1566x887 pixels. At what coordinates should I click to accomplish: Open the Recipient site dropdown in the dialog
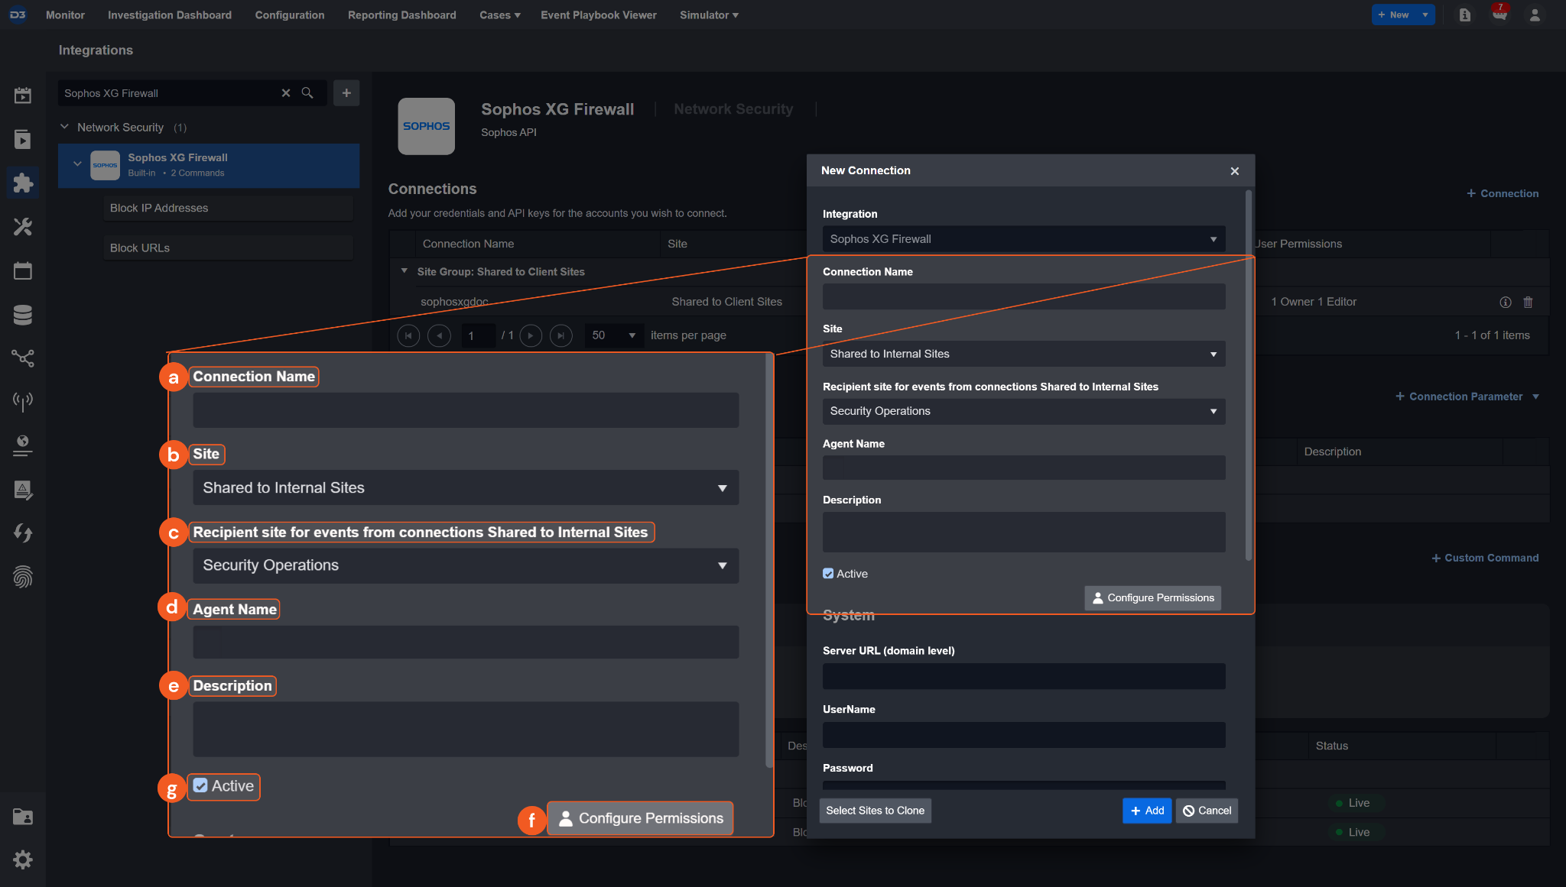(1024, 411)
